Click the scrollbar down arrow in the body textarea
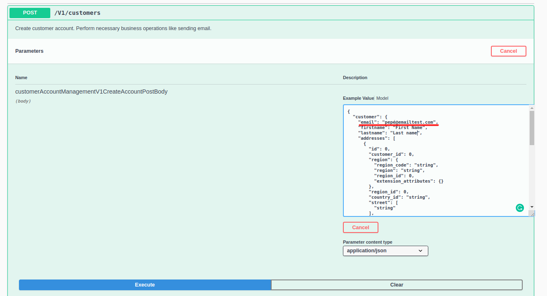Viewport: 547px width, 296px height. coord(532,207)
